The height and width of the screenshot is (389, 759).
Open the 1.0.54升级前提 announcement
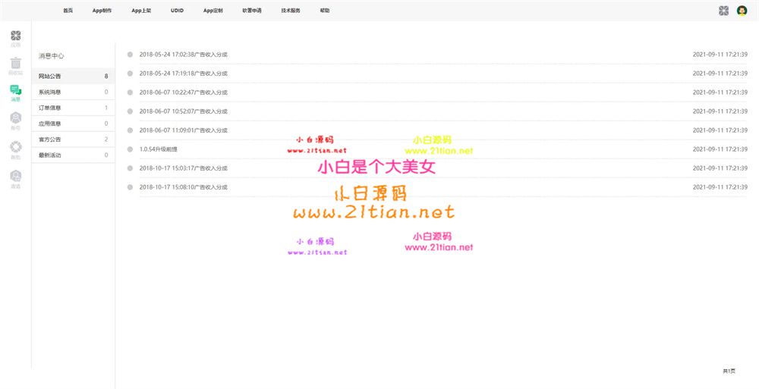pyautogui.click(x=158, y=149)
